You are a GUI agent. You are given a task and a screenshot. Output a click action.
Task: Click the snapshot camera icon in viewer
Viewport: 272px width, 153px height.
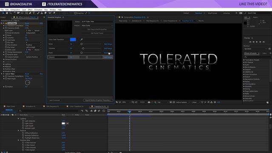(149, 102)
